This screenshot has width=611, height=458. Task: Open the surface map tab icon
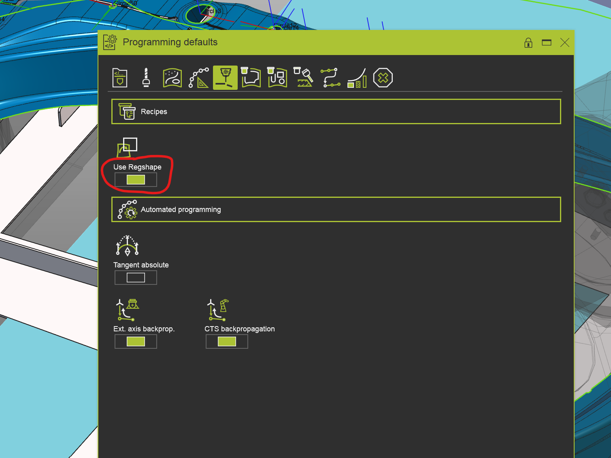coord(172,78)
